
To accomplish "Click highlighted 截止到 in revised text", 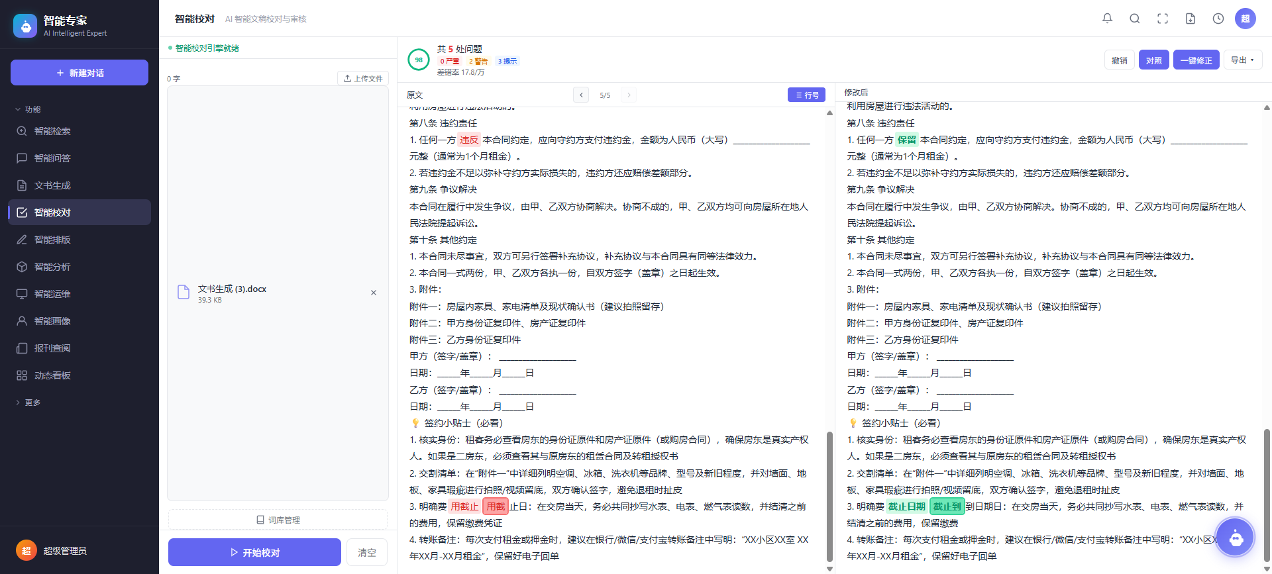I will pyautogui.click(x=947, y=506).
